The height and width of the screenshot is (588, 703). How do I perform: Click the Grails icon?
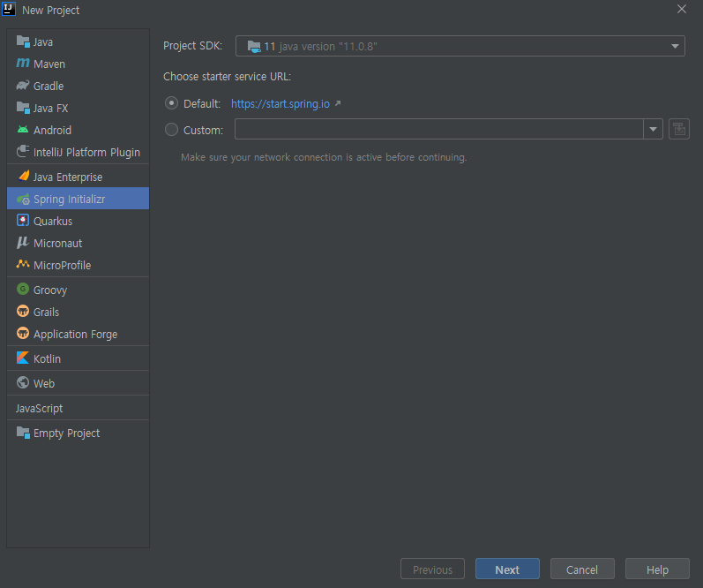coord(23,311)
